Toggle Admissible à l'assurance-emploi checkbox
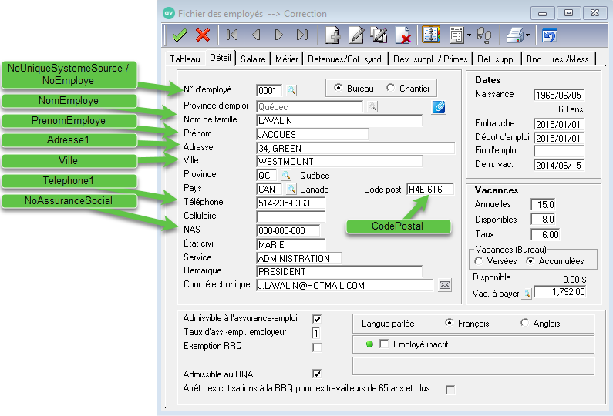613x416 pixels. point(316,318)
